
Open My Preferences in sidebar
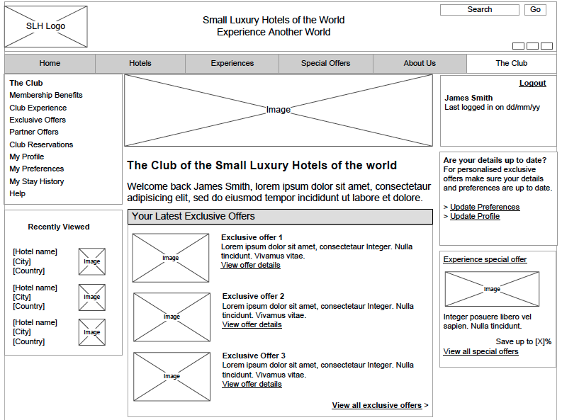[37, 169]
